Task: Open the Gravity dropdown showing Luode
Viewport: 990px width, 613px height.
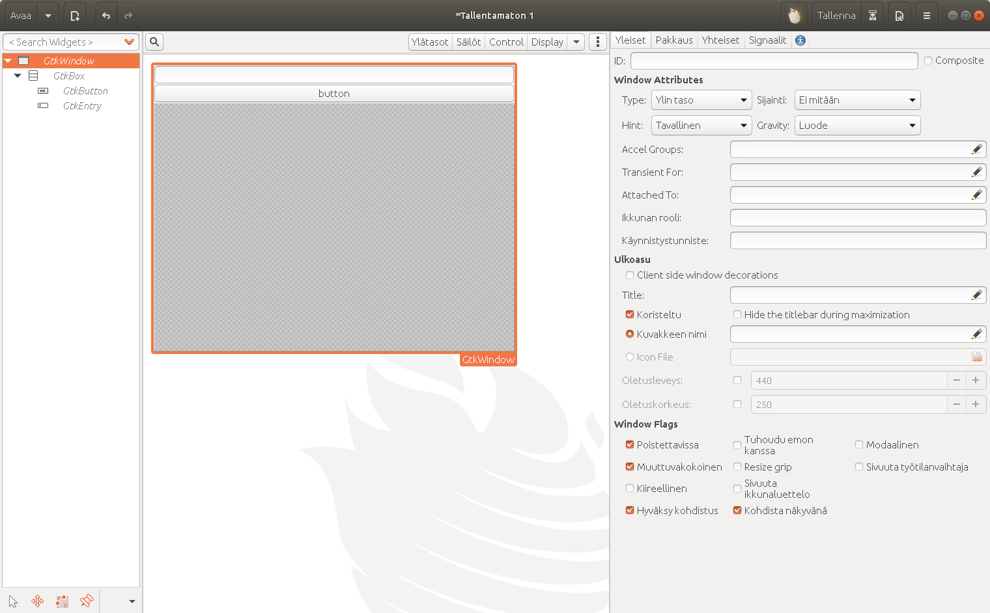Action: pos(857,126)
